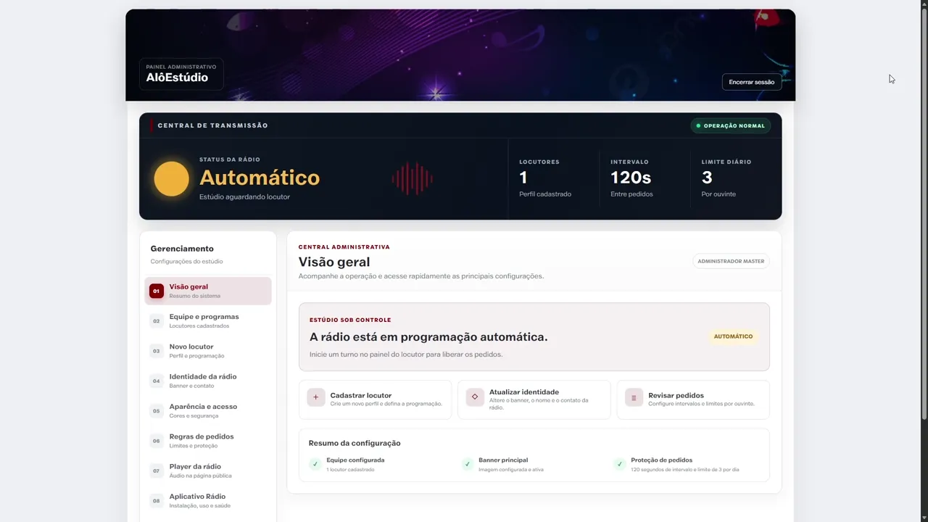Click the 01 badge beside Visão geral
This screenshot has width=928, height=522.
tap(156, 291)
